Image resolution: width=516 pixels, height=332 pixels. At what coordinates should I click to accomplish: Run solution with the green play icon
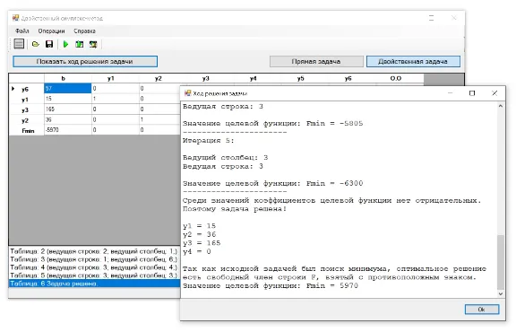pos(65,44)
